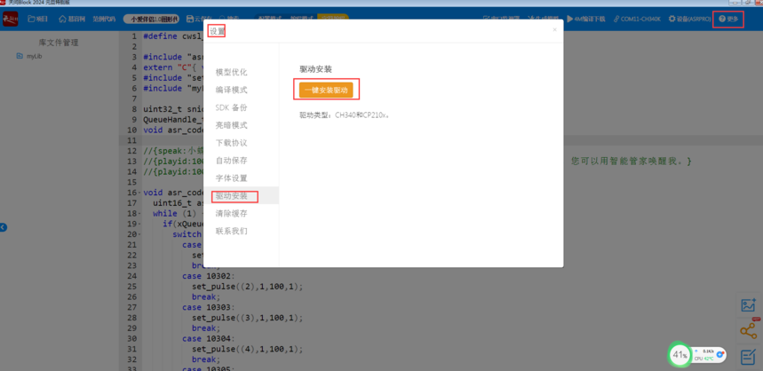Select the COM11-CH340K serial port

(x=637, y=19)
